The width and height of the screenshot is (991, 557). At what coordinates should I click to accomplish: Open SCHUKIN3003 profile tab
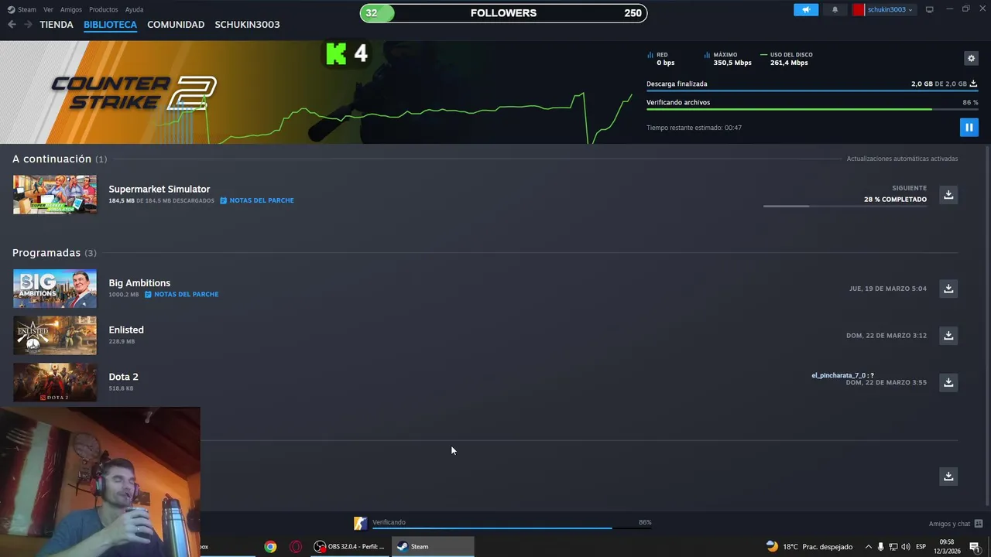click(x=247, y=25)
